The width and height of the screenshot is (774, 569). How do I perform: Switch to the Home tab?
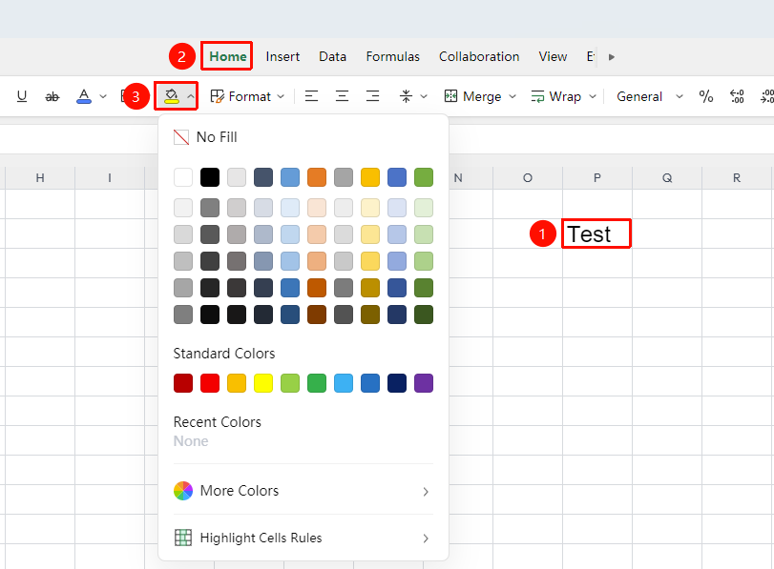click(x=227, y=56)
